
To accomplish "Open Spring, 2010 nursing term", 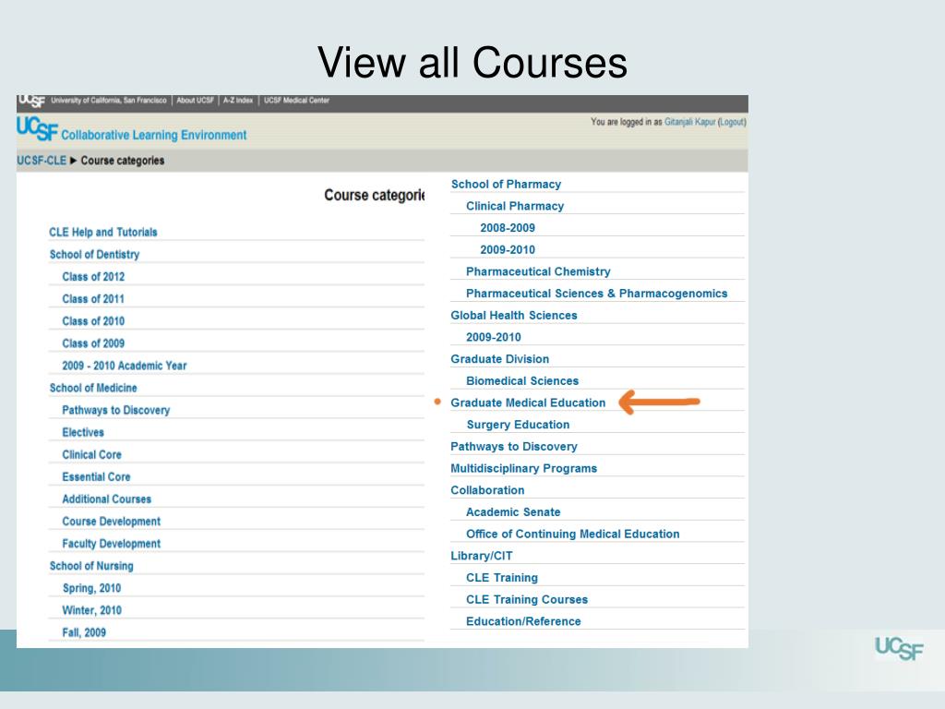I will (x=91, y=588).
